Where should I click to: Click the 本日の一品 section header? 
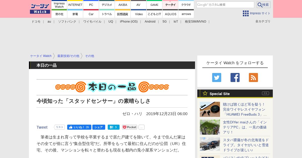(112, 65)
